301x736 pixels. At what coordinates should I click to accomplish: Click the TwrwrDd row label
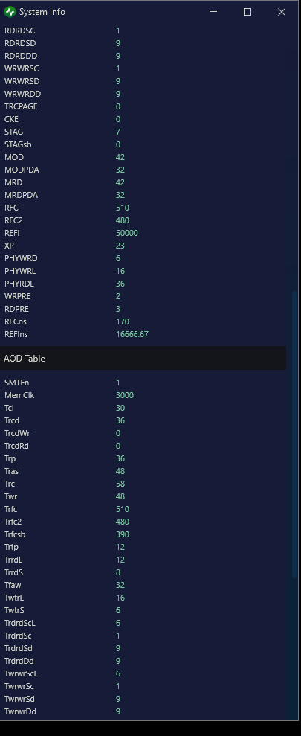click(20, 711)
